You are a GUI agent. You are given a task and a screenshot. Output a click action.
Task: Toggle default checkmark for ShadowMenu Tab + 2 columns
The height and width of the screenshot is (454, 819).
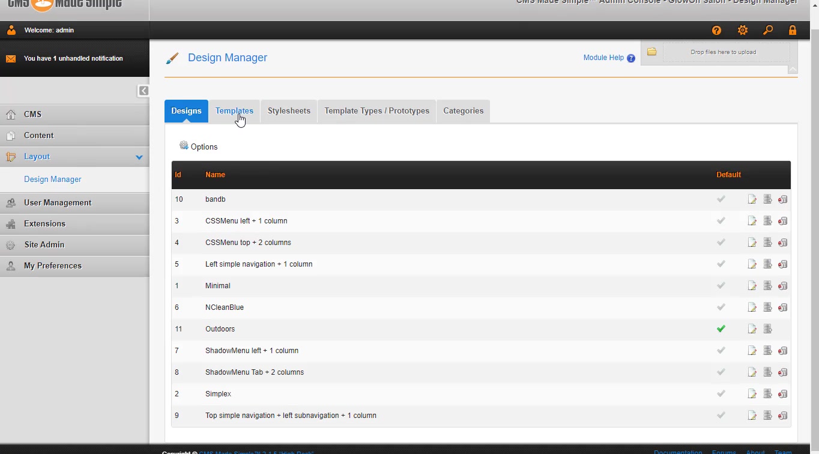click(721, 372)
